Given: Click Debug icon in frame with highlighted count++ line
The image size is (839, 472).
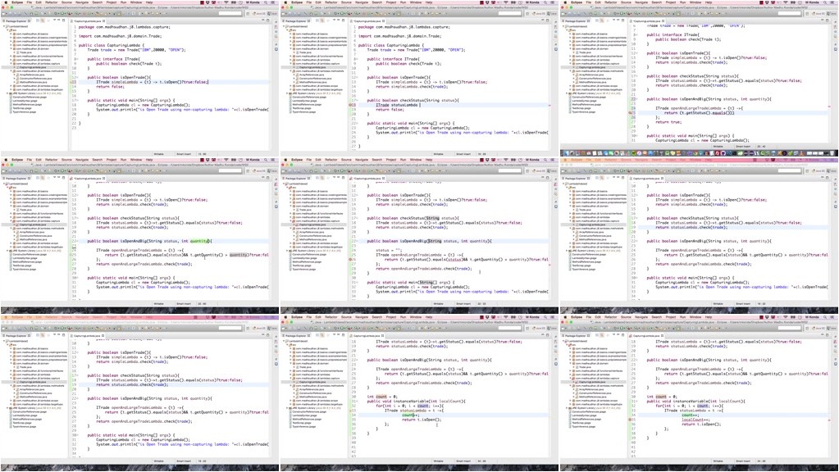Looking at the screenshot, I should (335, 328).
